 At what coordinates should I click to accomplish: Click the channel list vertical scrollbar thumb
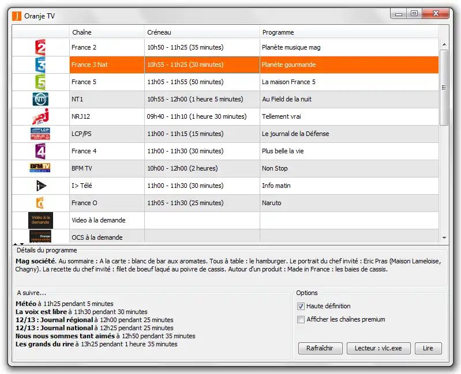(x=444, y=88)
